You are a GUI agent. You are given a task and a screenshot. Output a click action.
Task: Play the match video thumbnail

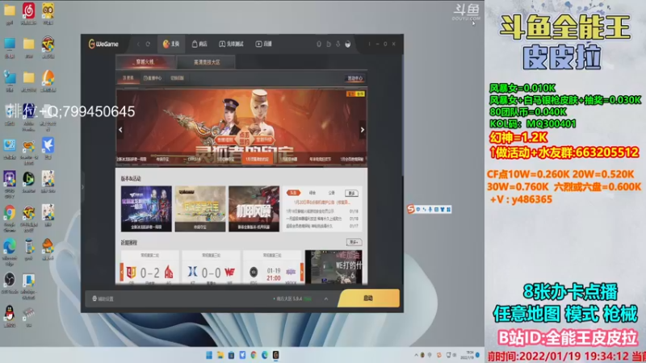[x=333, y=267]
